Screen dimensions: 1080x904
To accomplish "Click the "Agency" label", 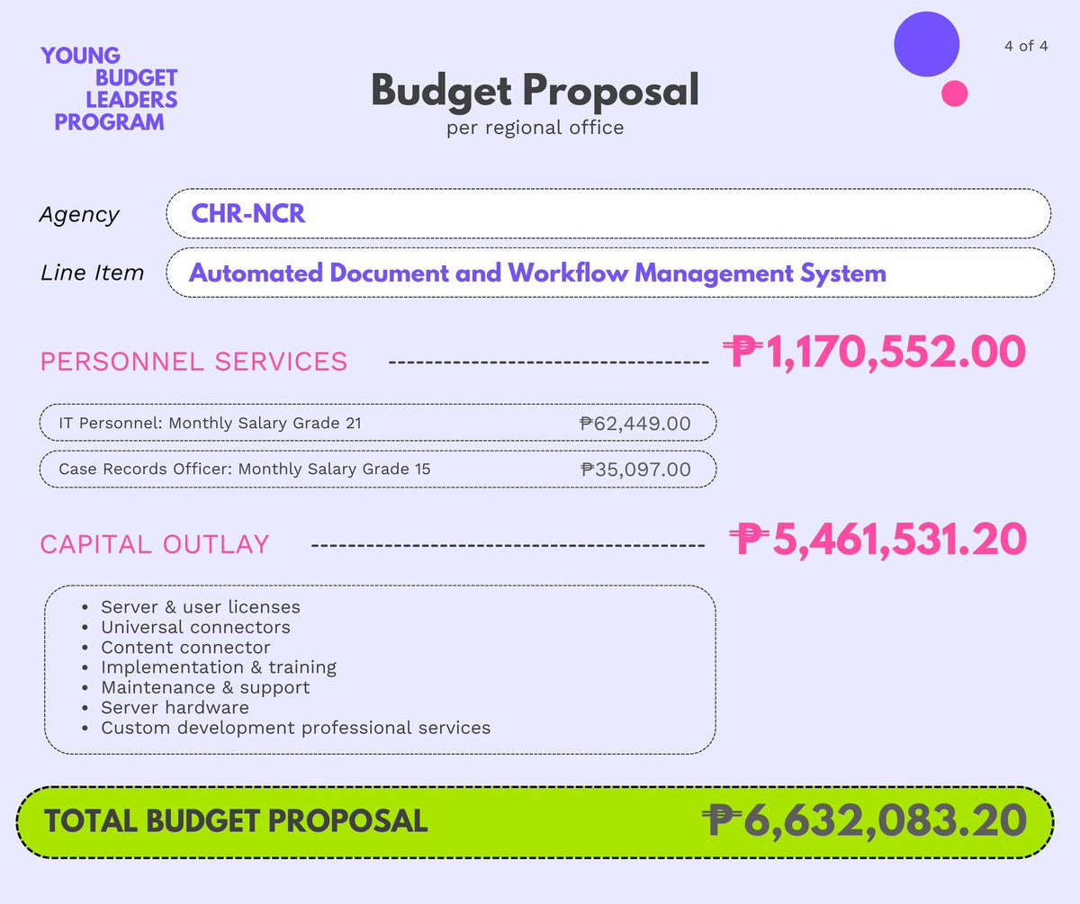I will point(79,215).
